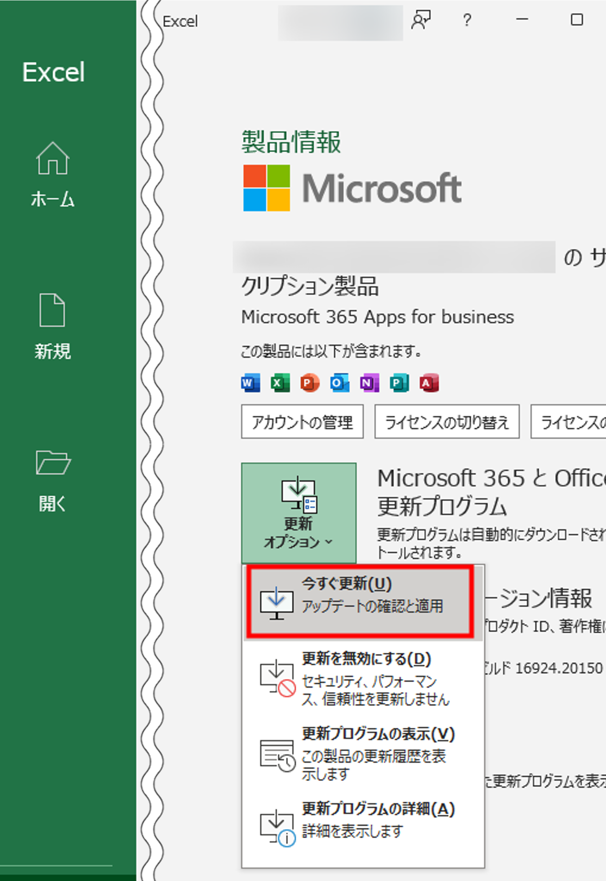Expand the 更新オプション dropdown button

pyautogui.click(x=299, y=513)
